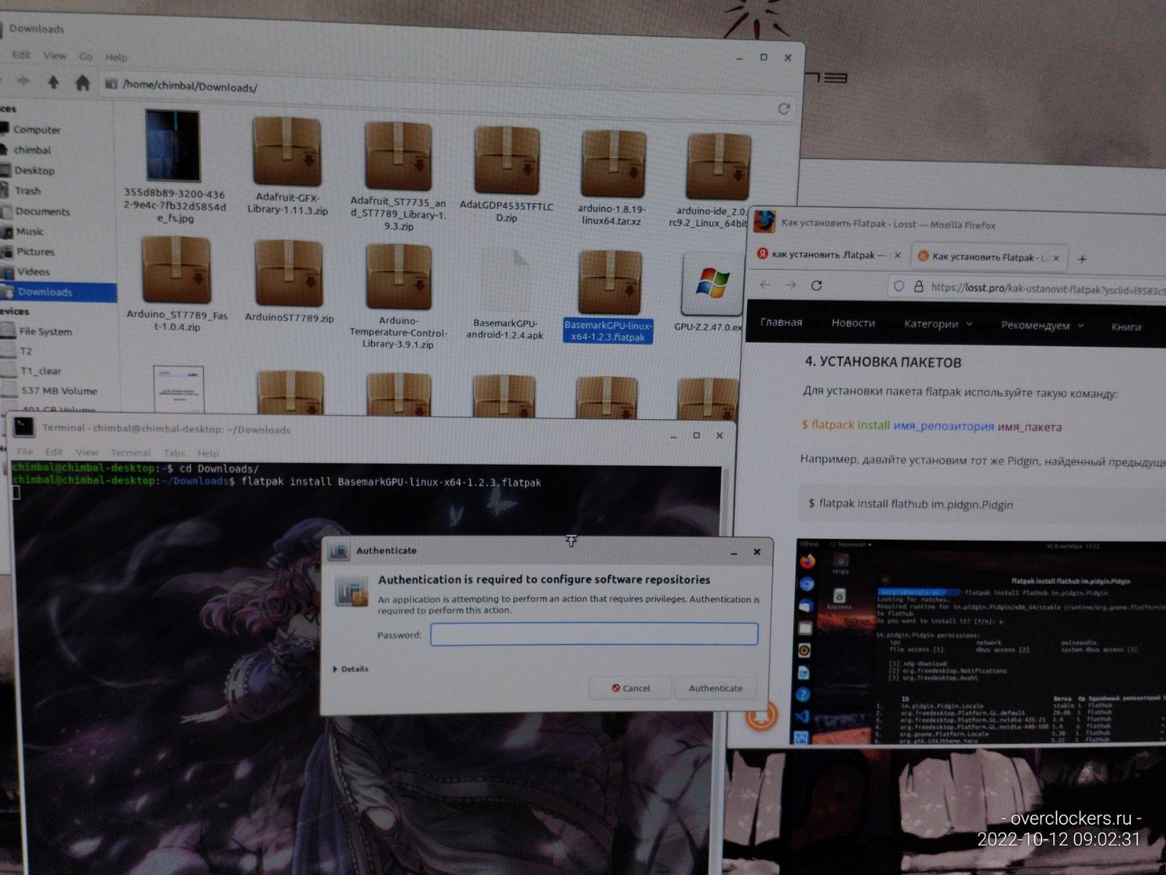
Task: Open Главная link on losst.pro
Action: [781, 322]
